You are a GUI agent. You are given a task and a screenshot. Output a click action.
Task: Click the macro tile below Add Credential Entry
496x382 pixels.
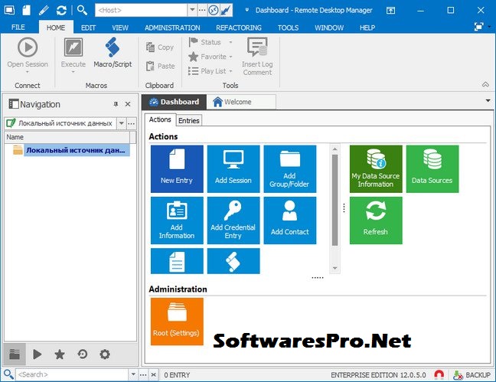point(233,261)
